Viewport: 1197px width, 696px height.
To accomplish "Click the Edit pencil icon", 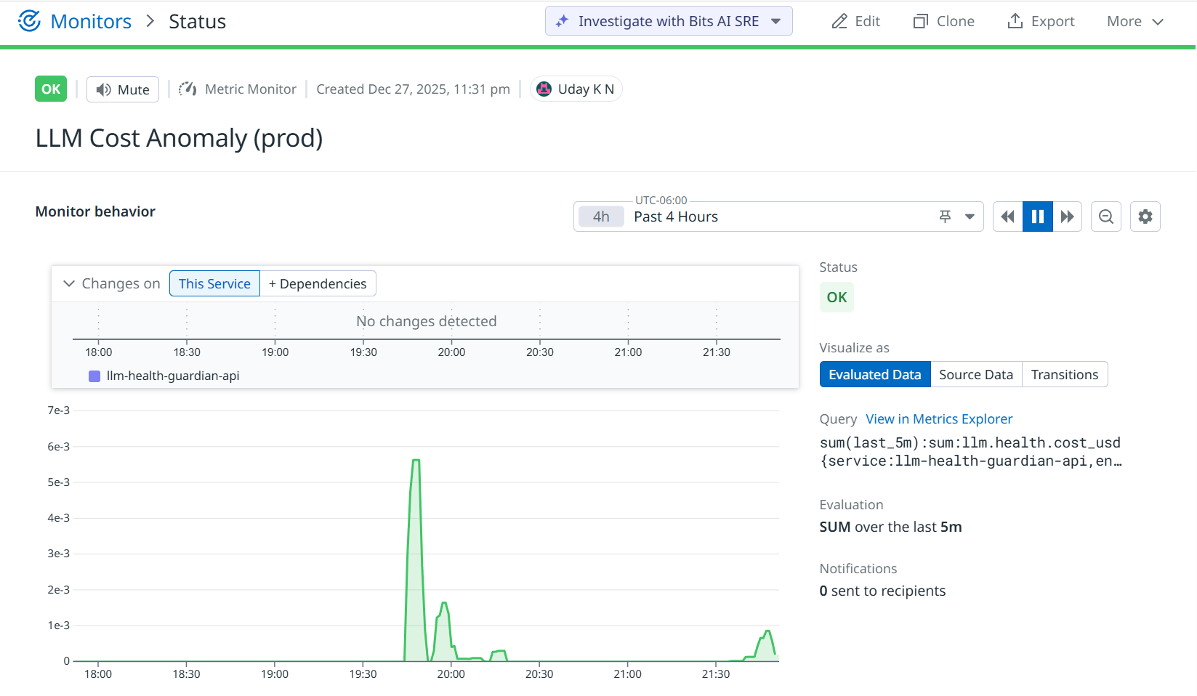I will (x=839, y=21).
